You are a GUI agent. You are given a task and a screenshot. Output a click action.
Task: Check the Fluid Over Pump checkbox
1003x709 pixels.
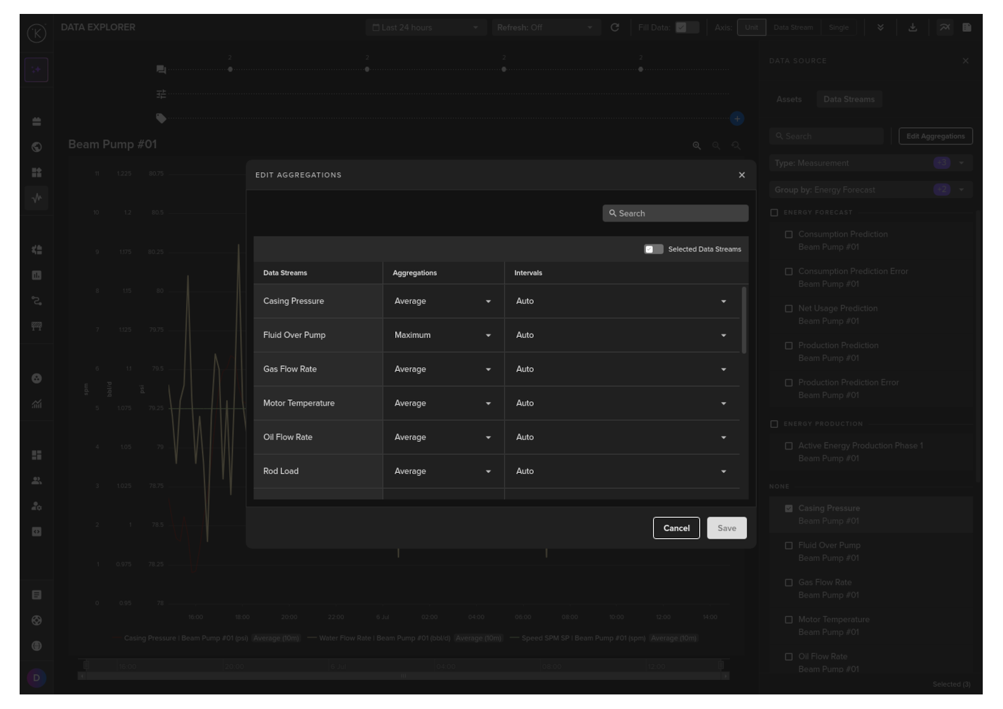tap(788, 546)
